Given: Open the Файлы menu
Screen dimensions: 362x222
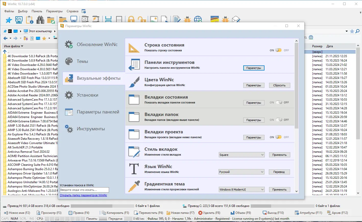Looking at the screenshot, I should 9,11.
